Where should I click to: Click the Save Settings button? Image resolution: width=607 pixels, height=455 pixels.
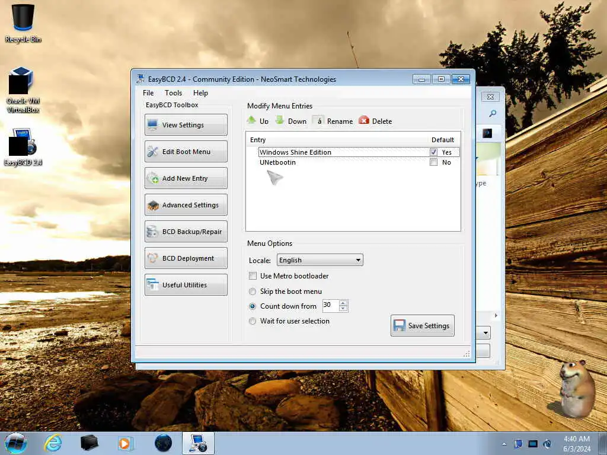click(x=422, y=325)
